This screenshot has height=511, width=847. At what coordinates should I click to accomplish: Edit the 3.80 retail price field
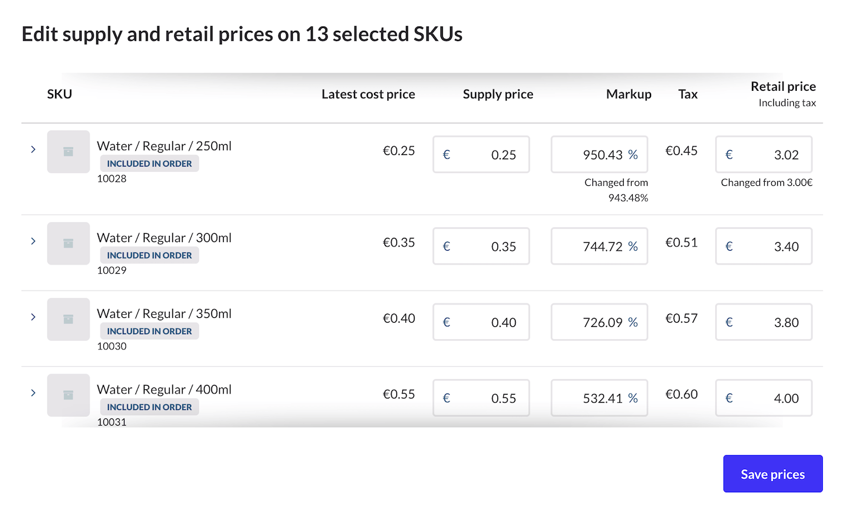click(764, 322)
